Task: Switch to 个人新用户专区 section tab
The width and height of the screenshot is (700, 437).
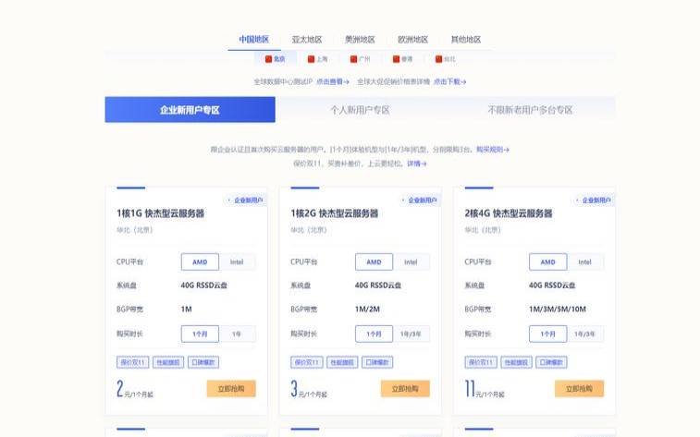Action: point(361,110)
